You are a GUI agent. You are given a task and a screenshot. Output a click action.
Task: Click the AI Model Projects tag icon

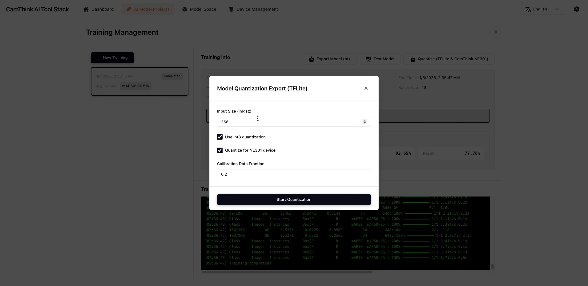pos(129,9)
